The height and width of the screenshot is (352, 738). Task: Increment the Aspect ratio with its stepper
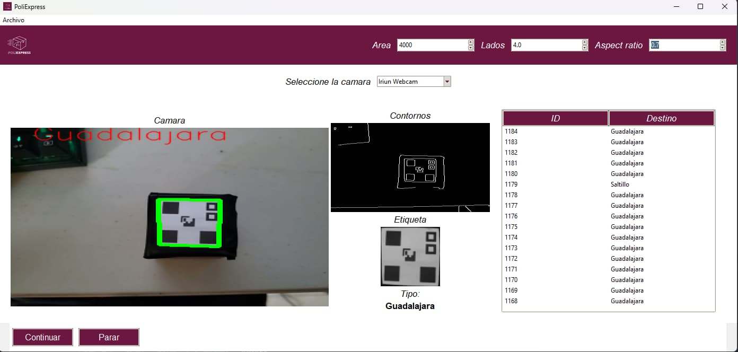point(723,42)
